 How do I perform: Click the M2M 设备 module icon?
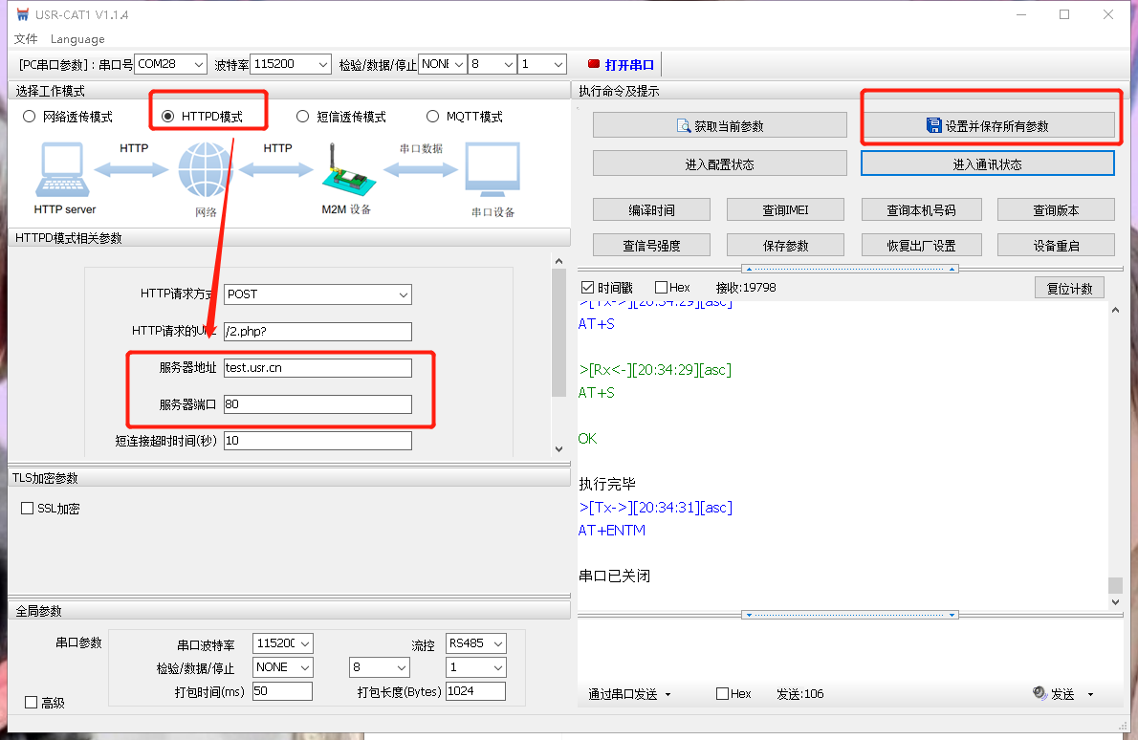pyautogui.click(x=344, y=170)
